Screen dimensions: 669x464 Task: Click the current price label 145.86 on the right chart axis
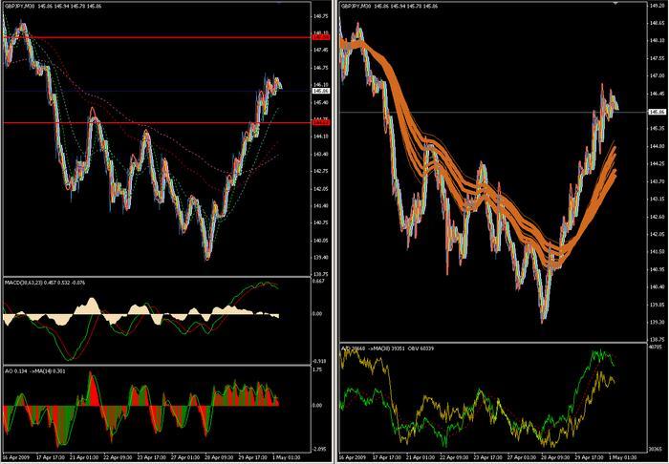(658, 112)
